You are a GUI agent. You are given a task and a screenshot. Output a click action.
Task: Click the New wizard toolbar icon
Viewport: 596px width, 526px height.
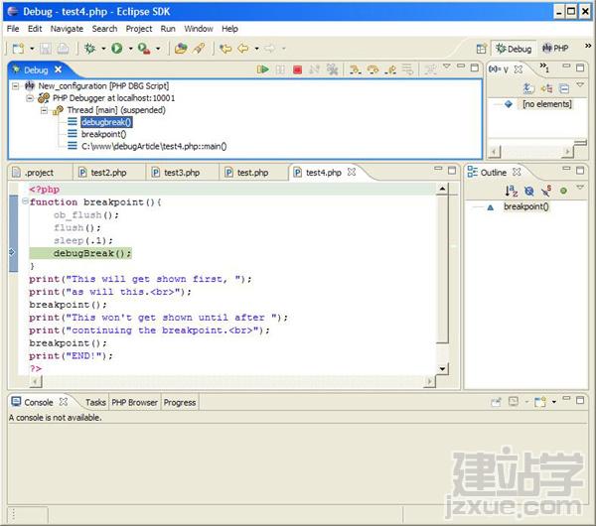coord(18,49)
